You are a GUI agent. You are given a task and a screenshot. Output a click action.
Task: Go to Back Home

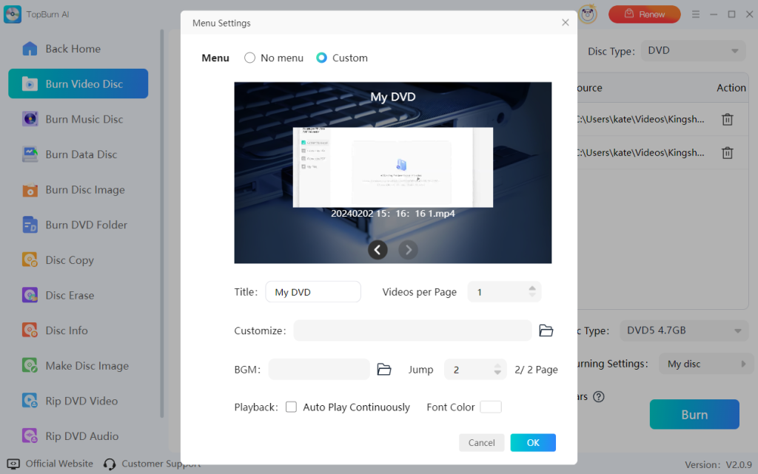[67, 48]
